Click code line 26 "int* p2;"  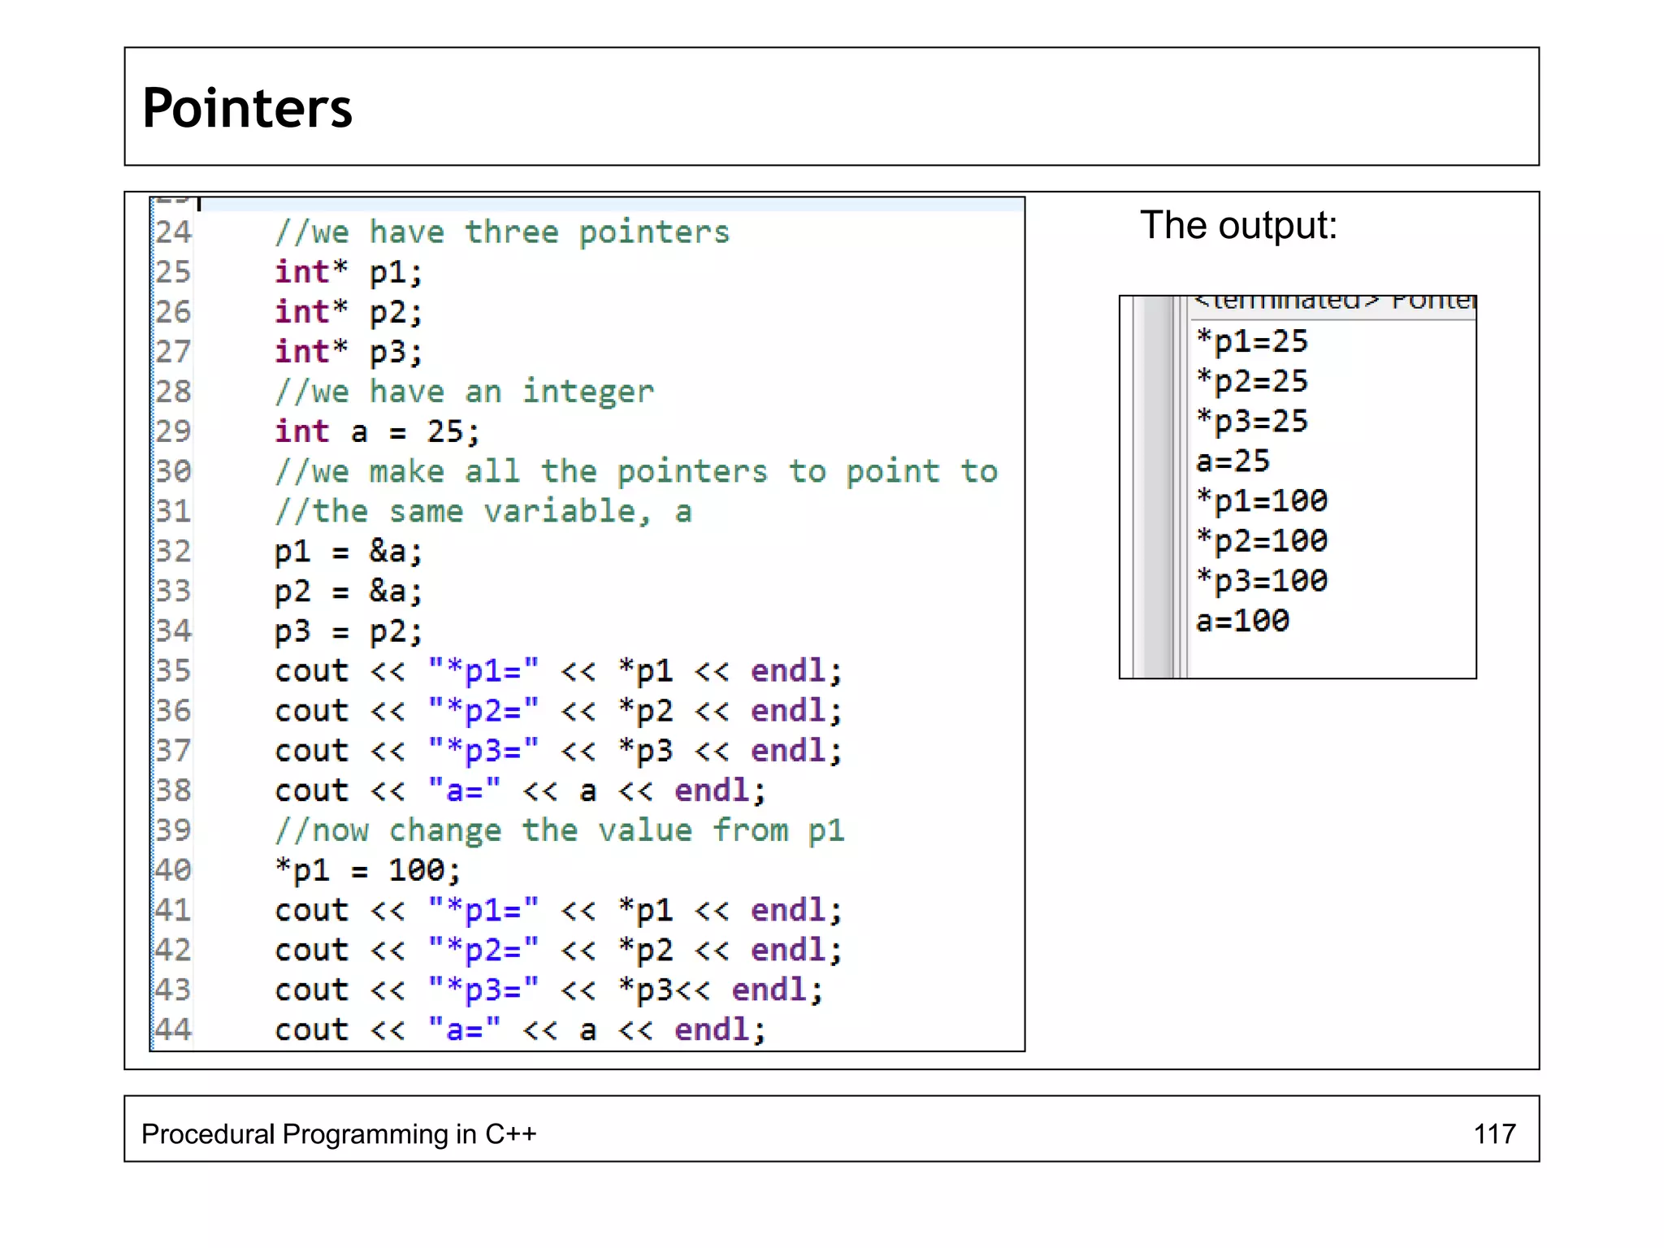pos(349,312)
